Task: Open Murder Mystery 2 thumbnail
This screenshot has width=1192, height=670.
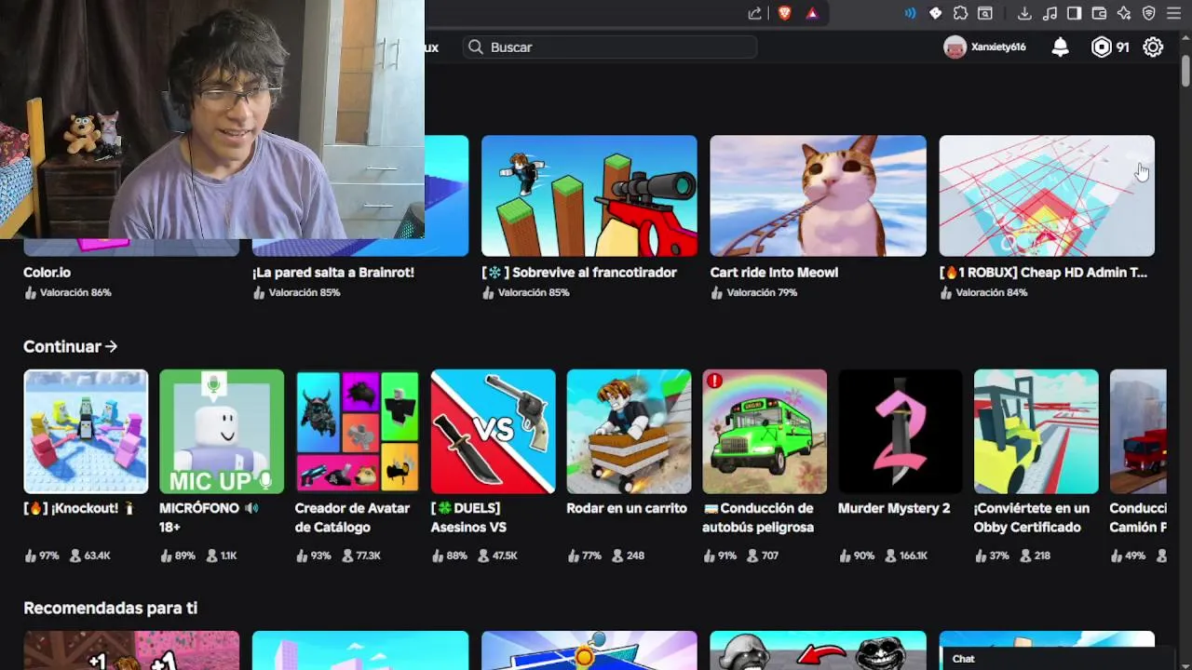Action: (901, 432)
